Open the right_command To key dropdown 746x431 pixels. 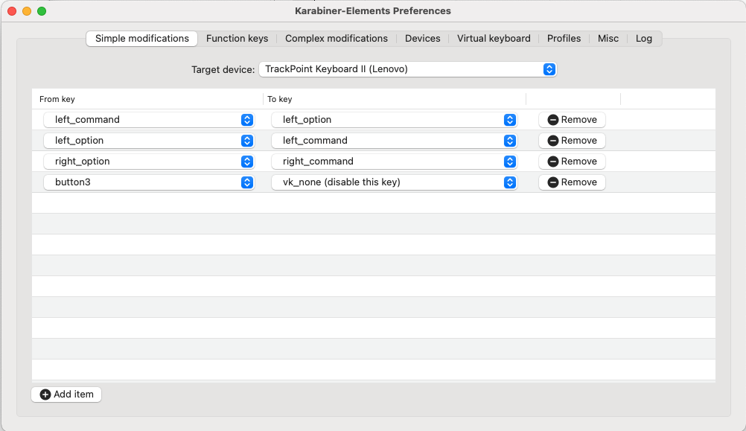(395, 162)
